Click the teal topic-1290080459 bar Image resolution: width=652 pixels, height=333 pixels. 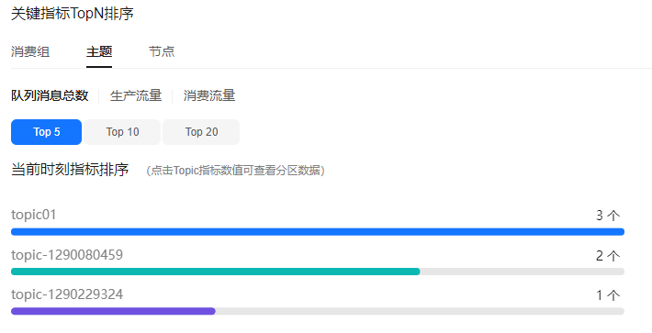(x=216, y=272)
